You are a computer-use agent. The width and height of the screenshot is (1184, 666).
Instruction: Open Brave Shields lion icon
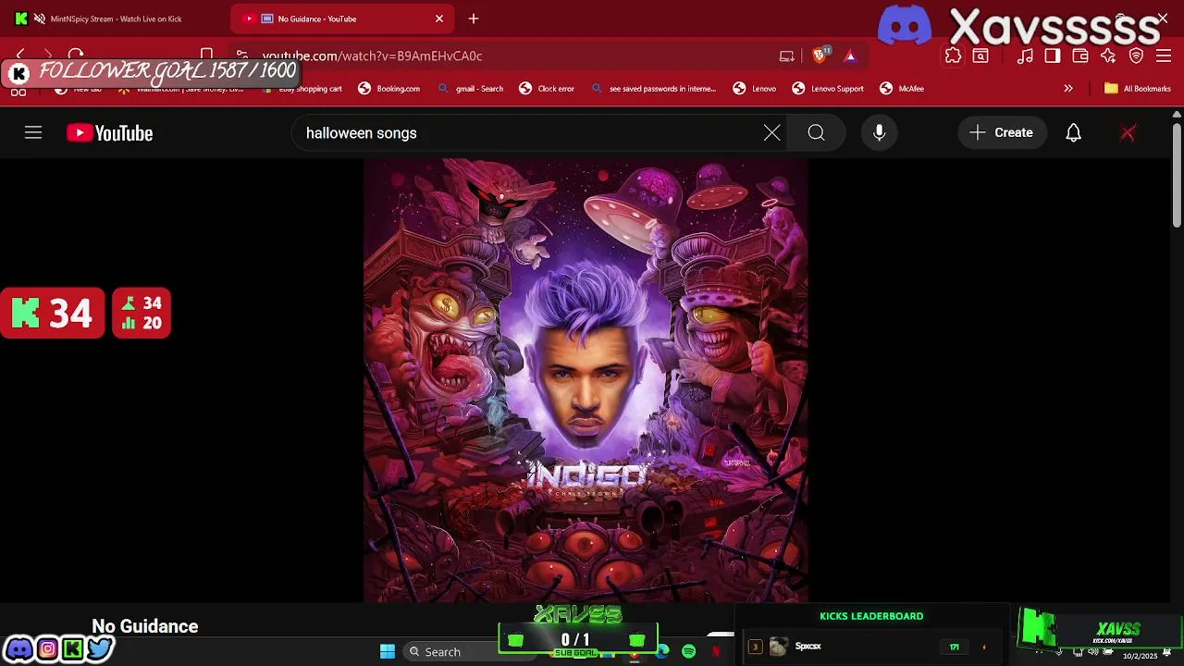(x=820, y=55)
